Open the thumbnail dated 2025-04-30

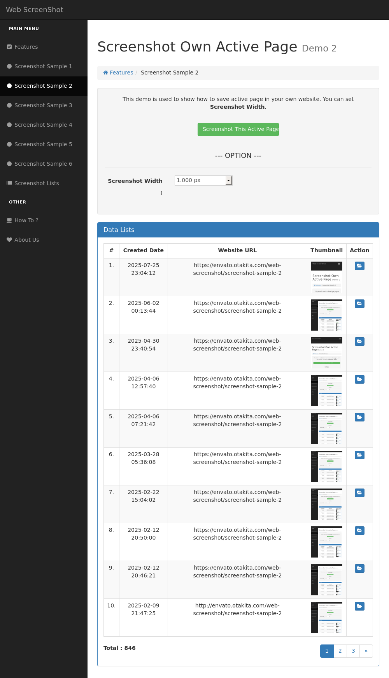coord(327,353)
